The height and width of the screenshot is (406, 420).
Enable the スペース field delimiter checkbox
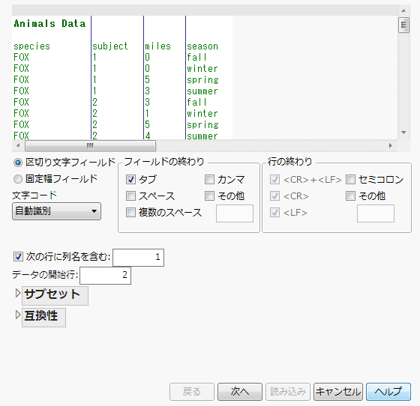click(130, 196)
